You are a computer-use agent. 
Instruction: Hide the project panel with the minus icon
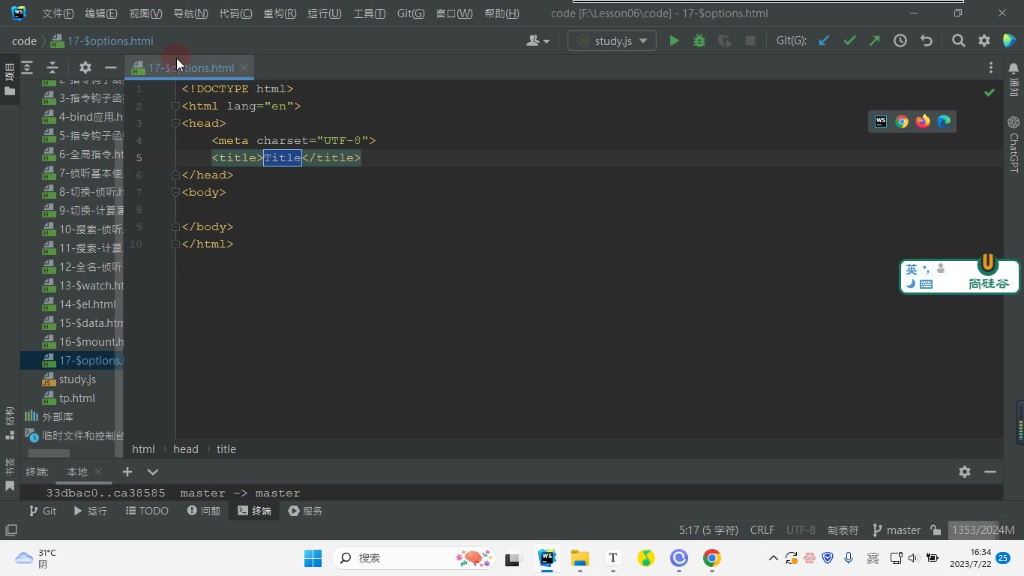(x=110, y=67)
